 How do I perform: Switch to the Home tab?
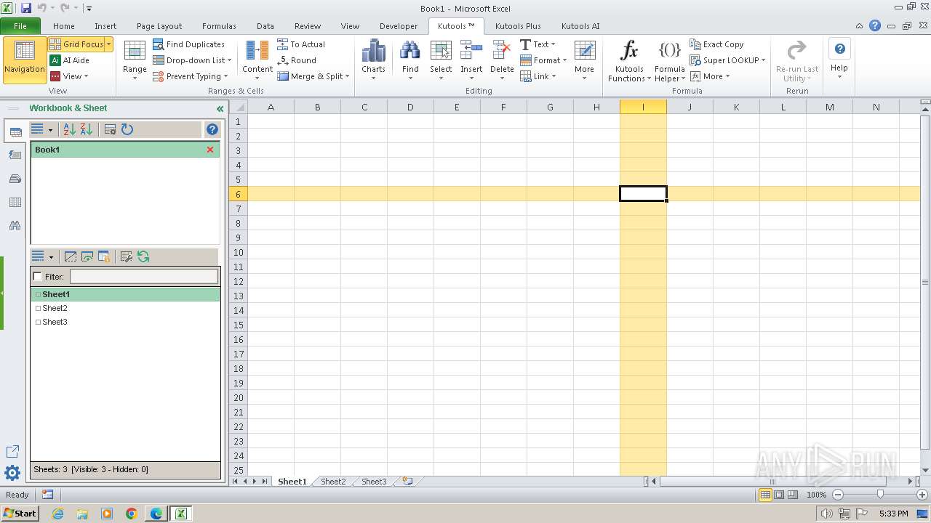(x=64, y=26)
